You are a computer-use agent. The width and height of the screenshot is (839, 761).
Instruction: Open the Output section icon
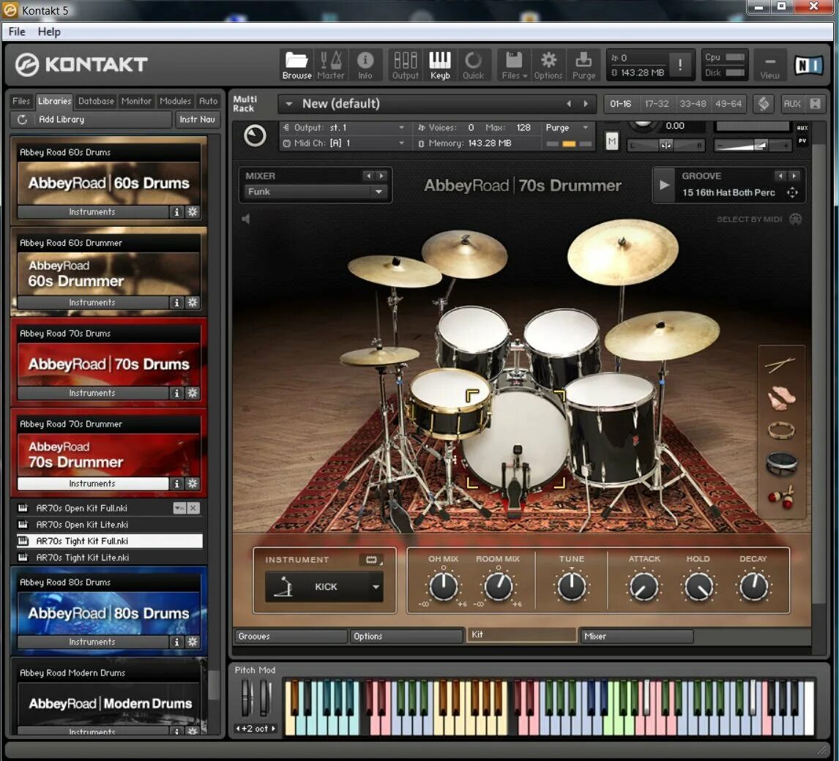tap(405, 64)
